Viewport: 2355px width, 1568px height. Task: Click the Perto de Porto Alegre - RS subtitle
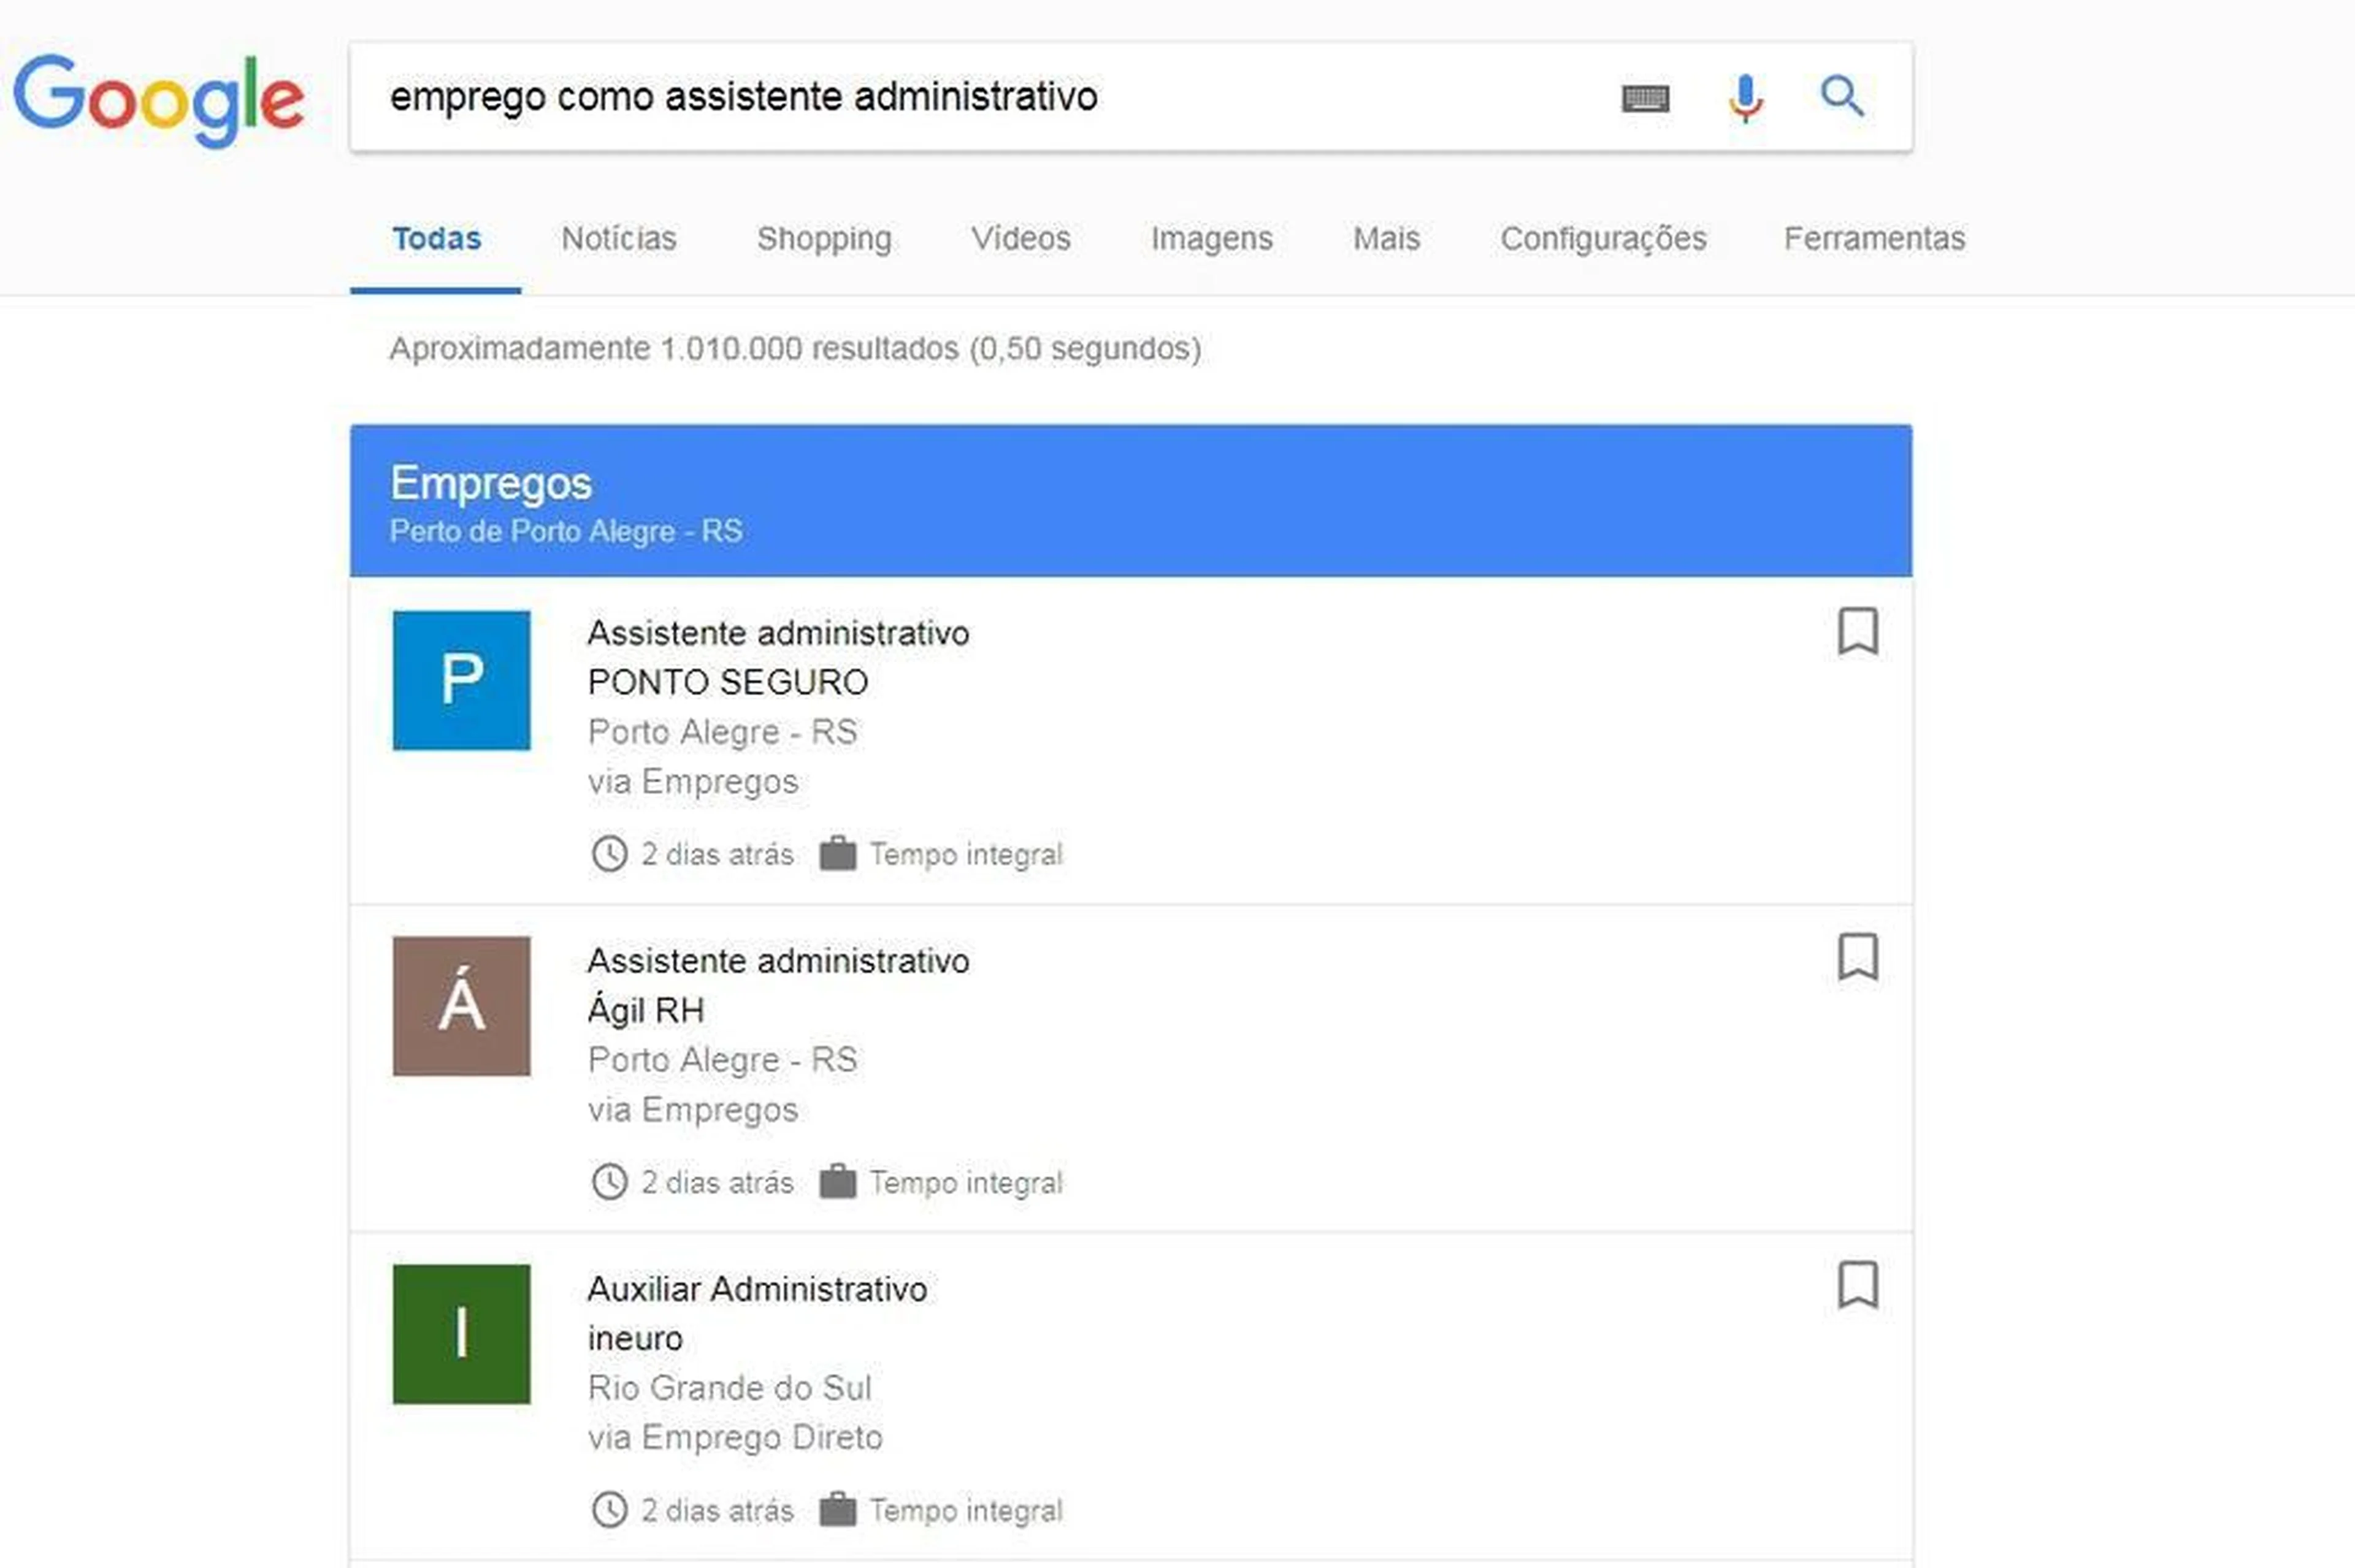pos(566,531)
